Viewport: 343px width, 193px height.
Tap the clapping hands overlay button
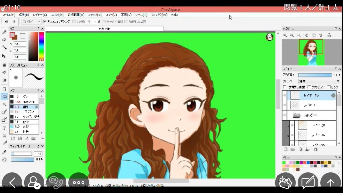(x=285, y=182)
